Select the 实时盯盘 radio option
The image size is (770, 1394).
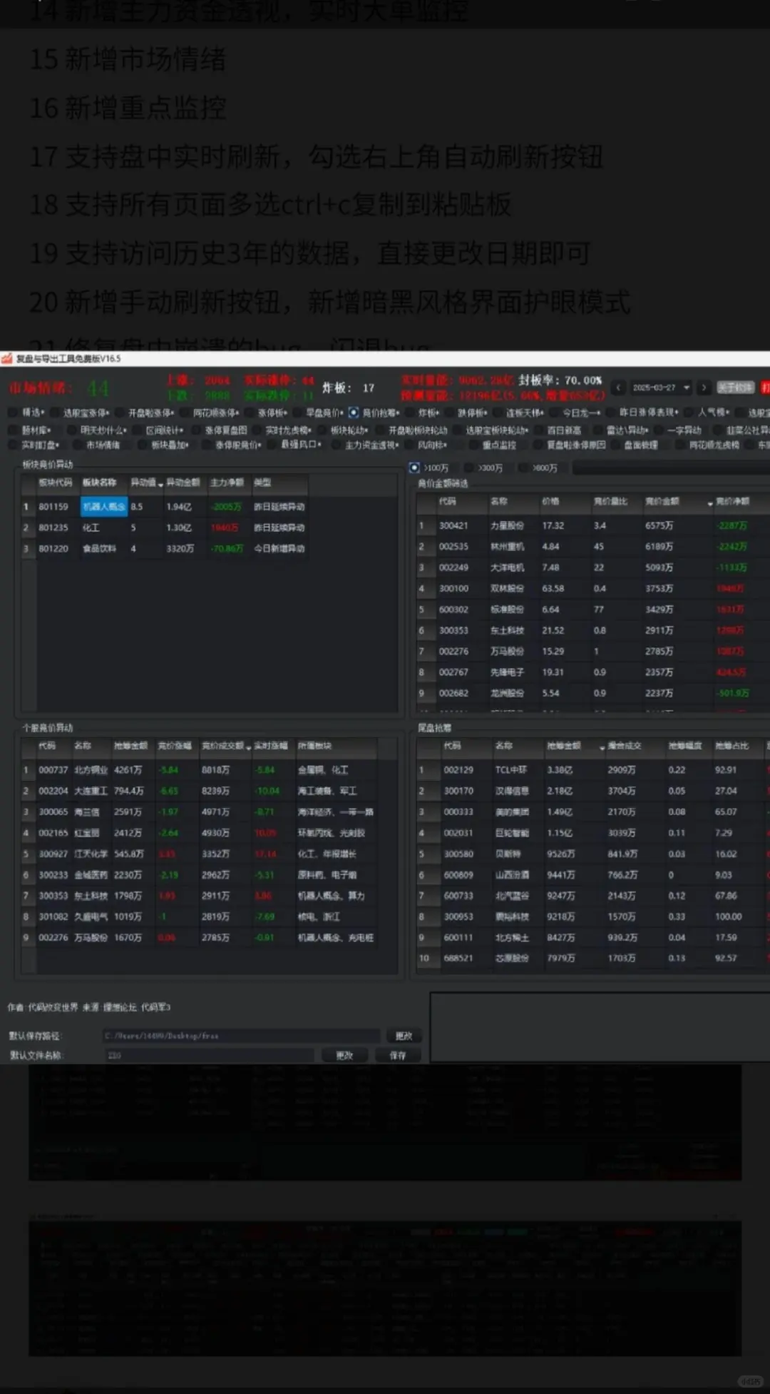pyautogui.click(x=35, y=445)
